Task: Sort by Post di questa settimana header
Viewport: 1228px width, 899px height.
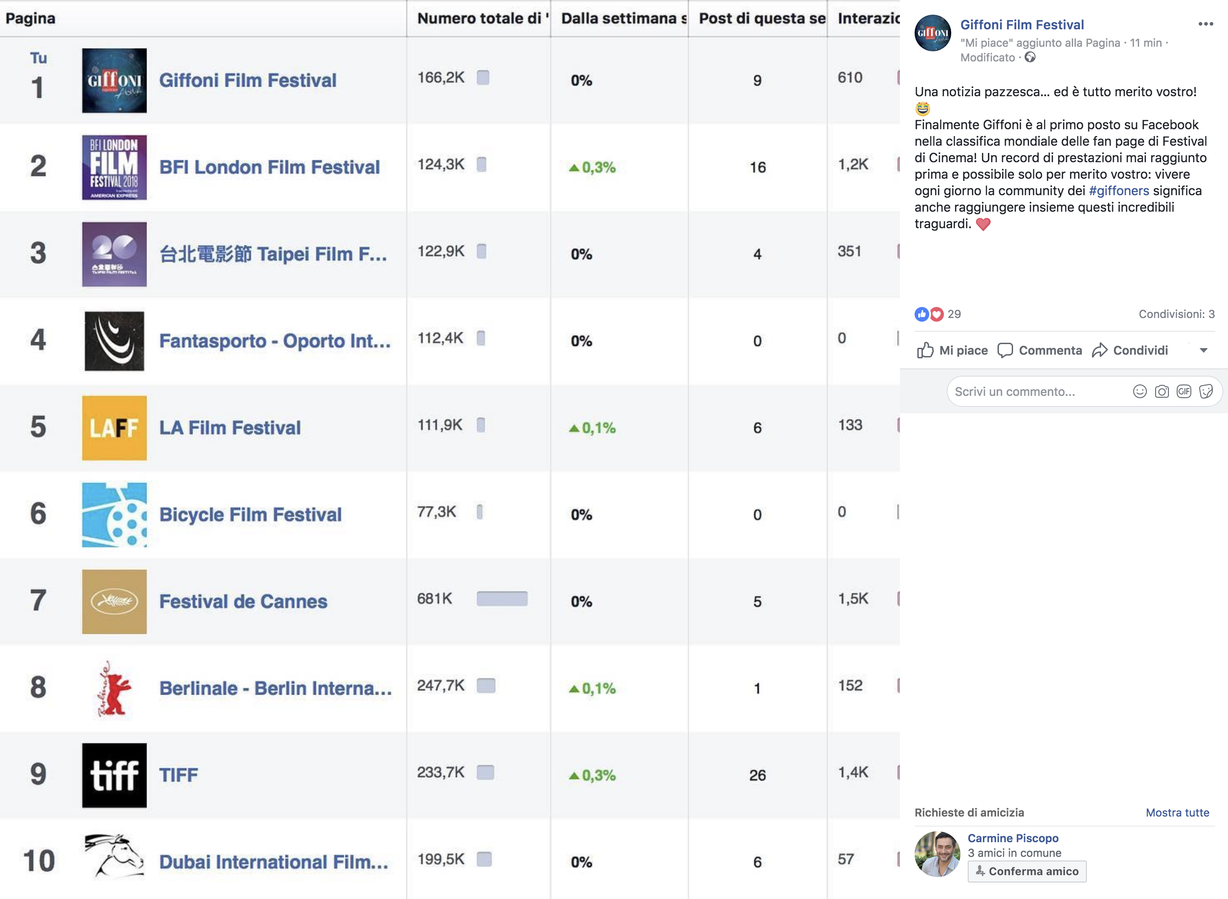Action: [761, 18]
